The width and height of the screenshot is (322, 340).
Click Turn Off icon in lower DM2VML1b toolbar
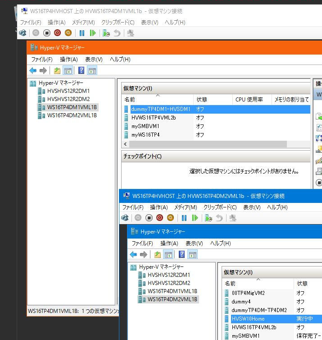coord(149,218)
